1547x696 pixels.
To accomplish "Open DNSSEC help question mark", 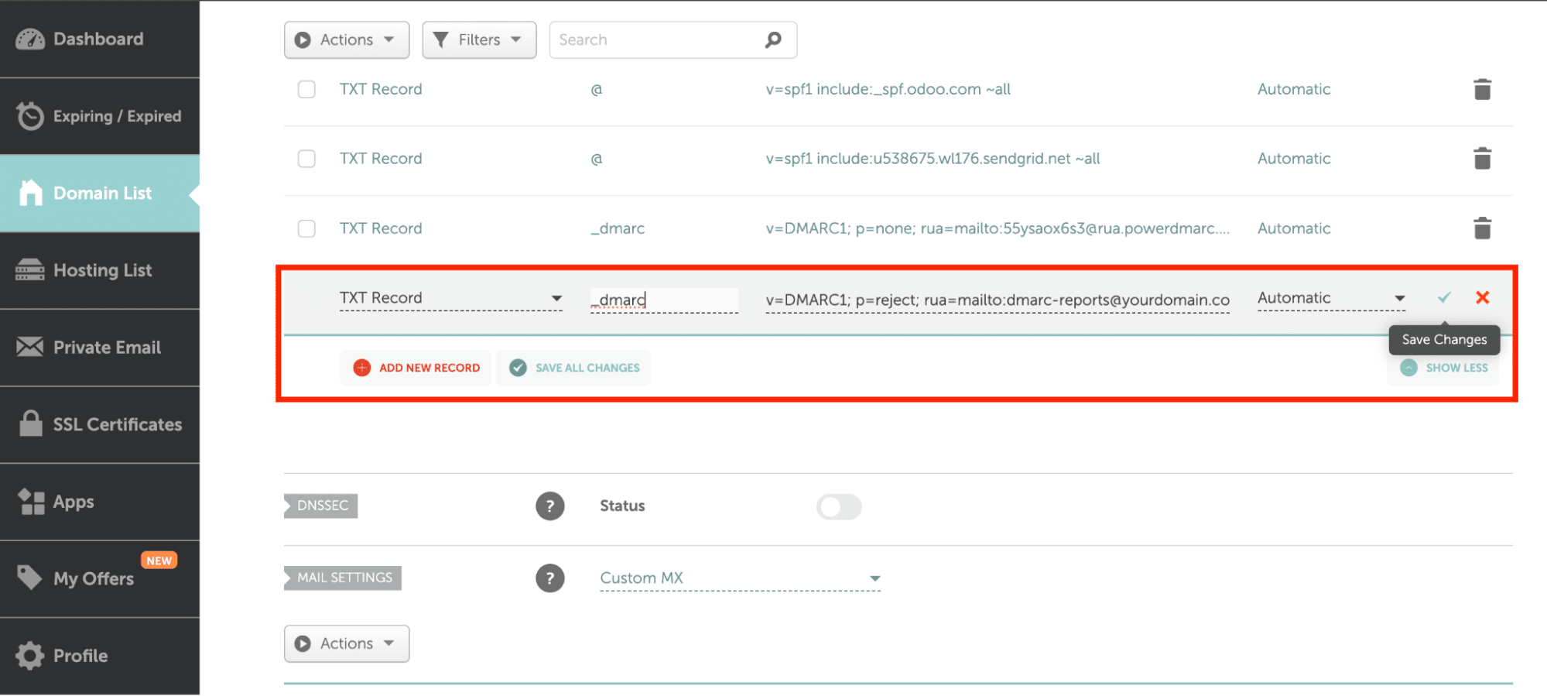I will click(x=549, y=506).
